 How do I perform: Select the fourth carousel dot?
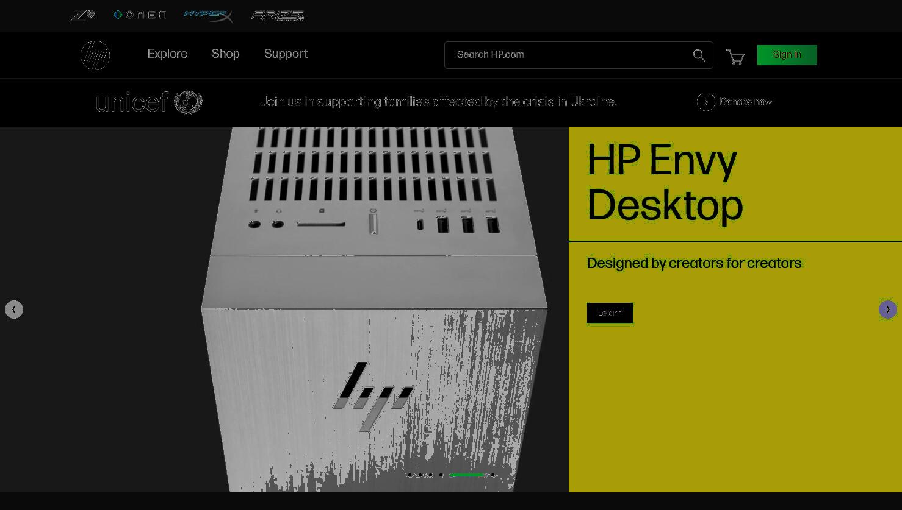(x=441, y=475)
